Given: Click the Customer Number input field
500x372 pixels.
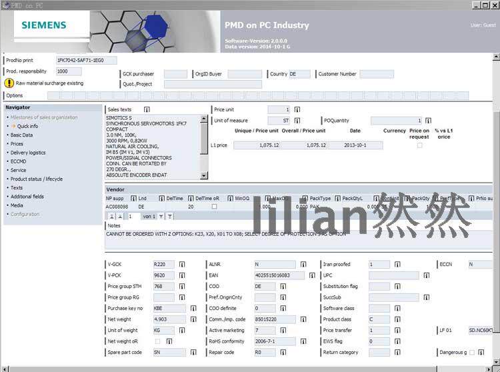Looking at the screenshot, I should (x=377, y=74).
